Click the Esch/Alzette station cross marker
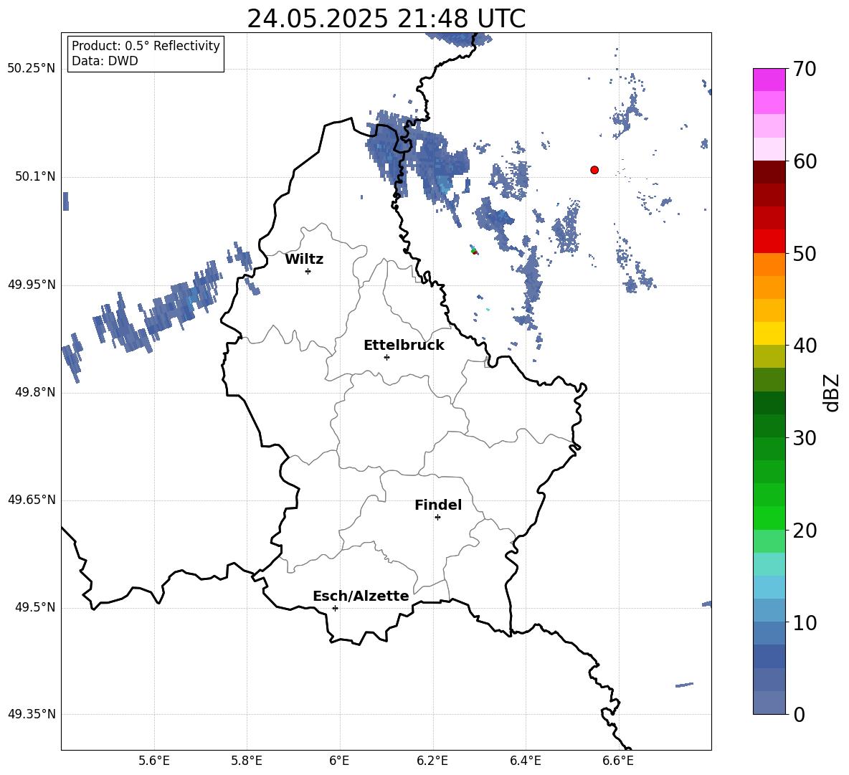This screenshot has height=775, width=849. [x=335, y=608]
